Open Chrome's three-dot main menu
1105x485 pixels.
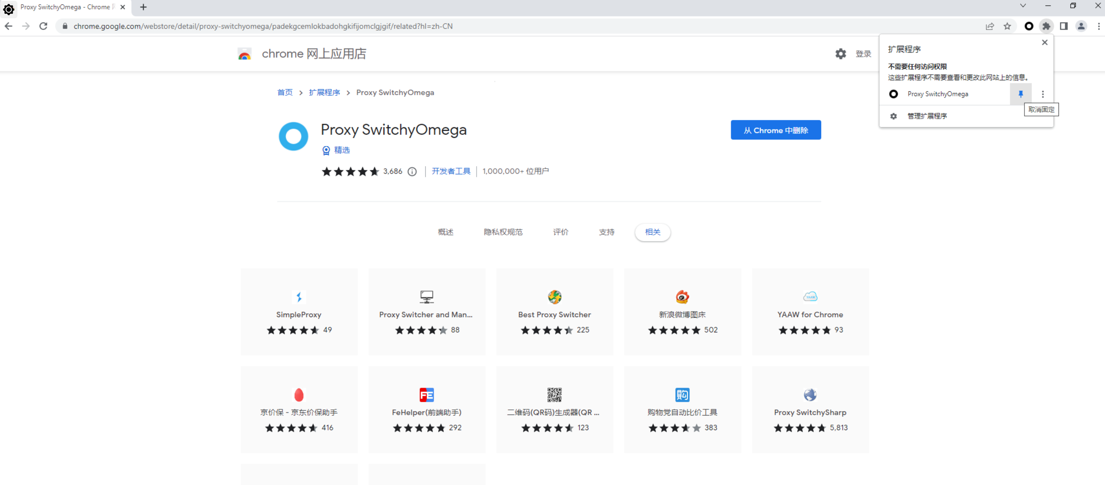pyautogui.click(x=1098, y=26)
